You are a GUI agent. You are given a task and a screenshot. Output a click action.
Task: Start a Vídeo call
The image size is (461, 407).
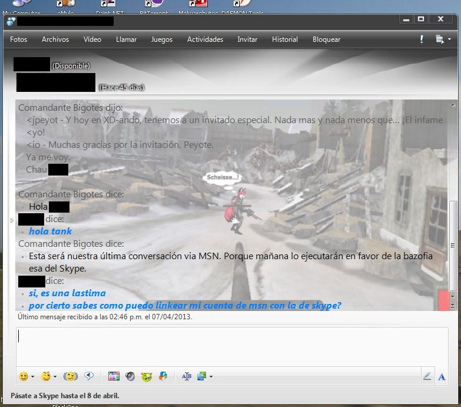pos(92,39)
